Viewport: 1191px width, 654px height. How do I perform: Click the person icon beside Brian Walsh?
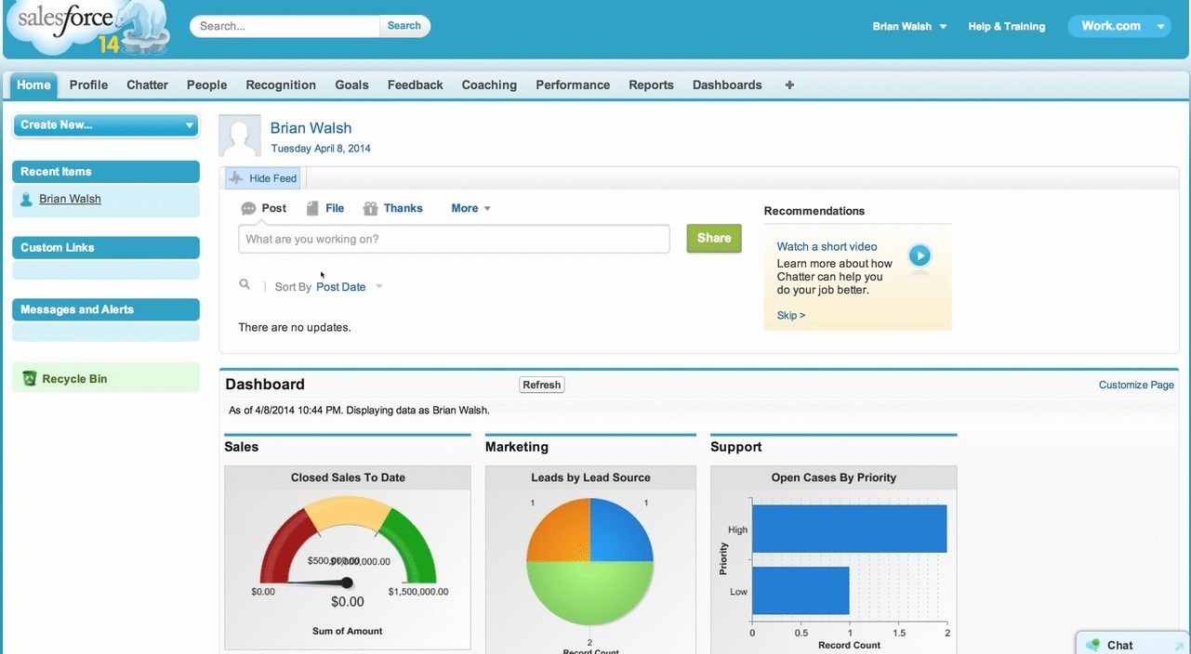[x=26, y=200]
